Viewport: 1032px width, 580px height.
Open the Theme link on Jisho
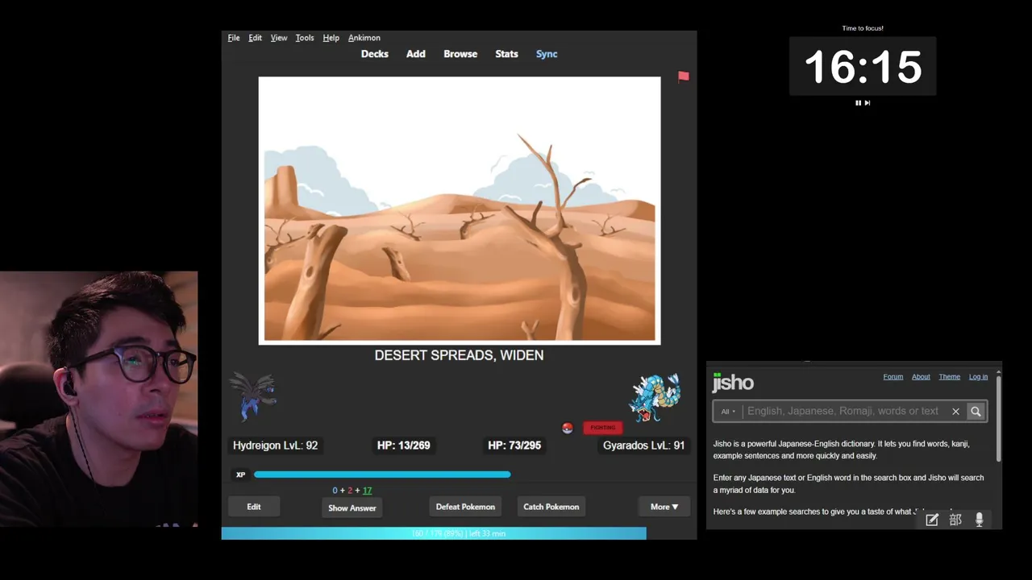949,377
